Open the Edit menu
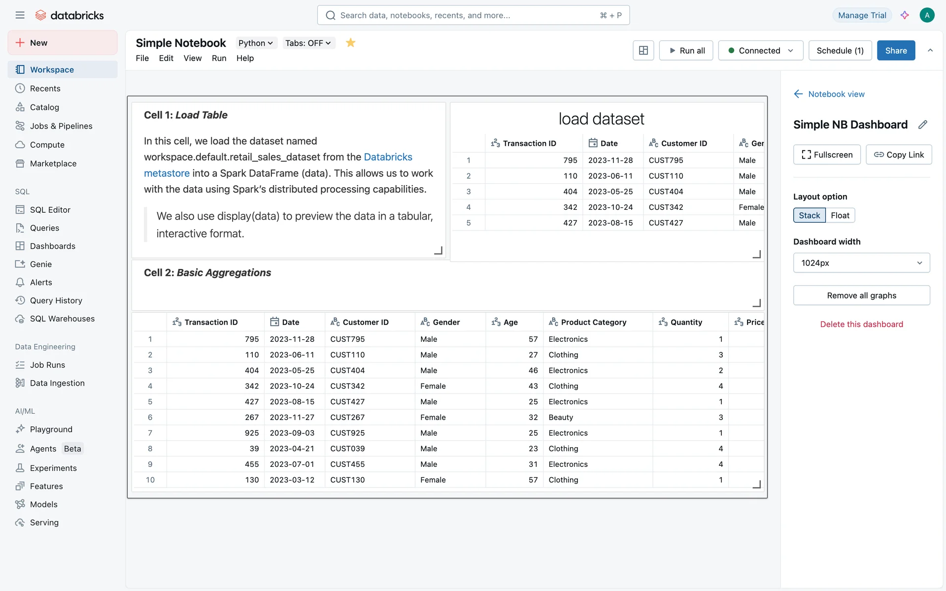 pos(166,58)
